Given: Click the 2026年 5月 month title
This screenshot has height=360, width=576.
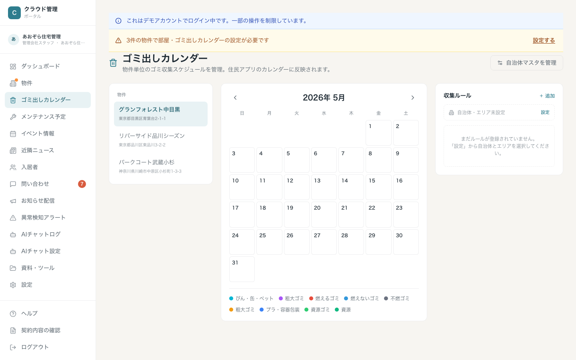Looking at the screenshot, I should click(x=324, y=98).
